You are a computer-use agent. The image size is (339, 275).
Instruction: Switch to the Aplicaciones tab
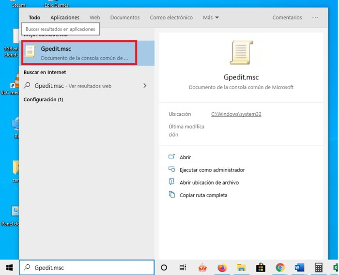coord(65,17)
